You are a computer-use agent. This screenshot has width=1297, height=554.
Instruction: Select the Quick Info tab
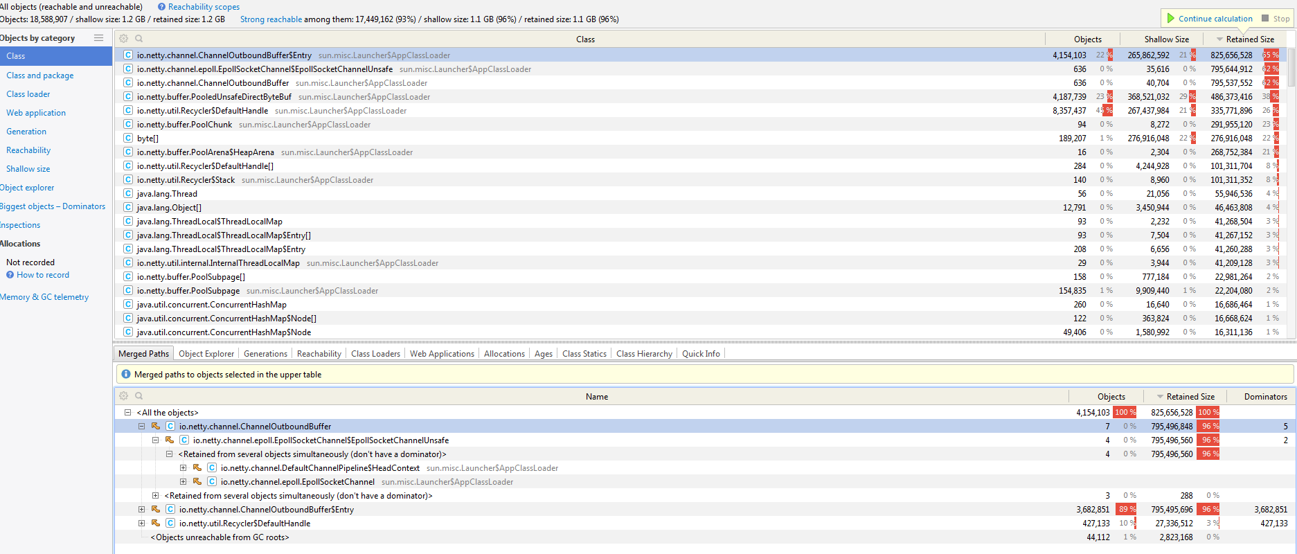coord(701,354)
